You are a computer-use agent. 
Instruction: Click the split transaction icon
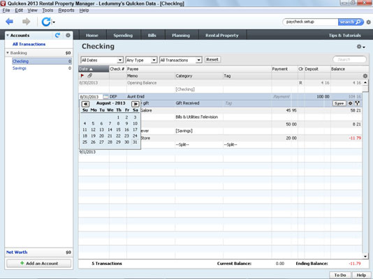tap(358, 103)
